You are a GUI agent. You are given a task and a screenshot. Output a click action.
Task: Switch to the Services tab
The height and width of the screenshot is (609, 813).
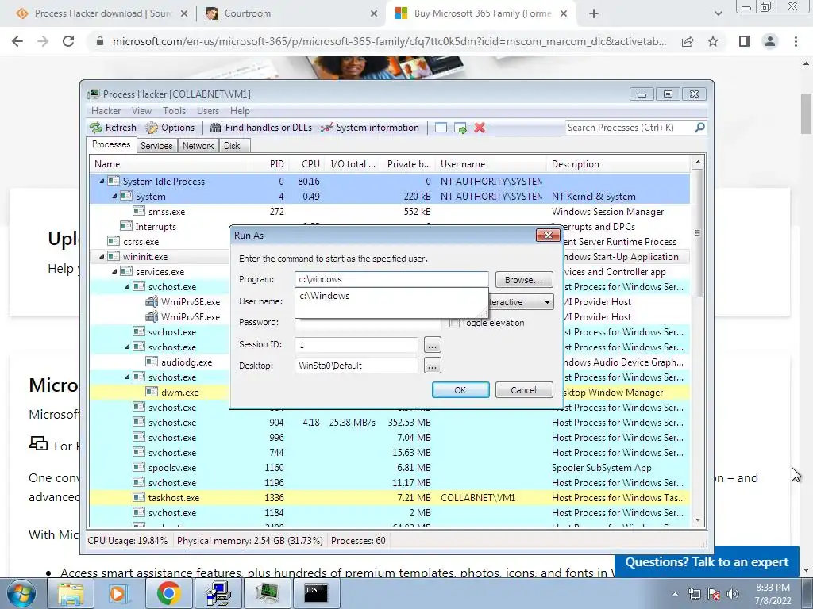click(x=156, y=146)
